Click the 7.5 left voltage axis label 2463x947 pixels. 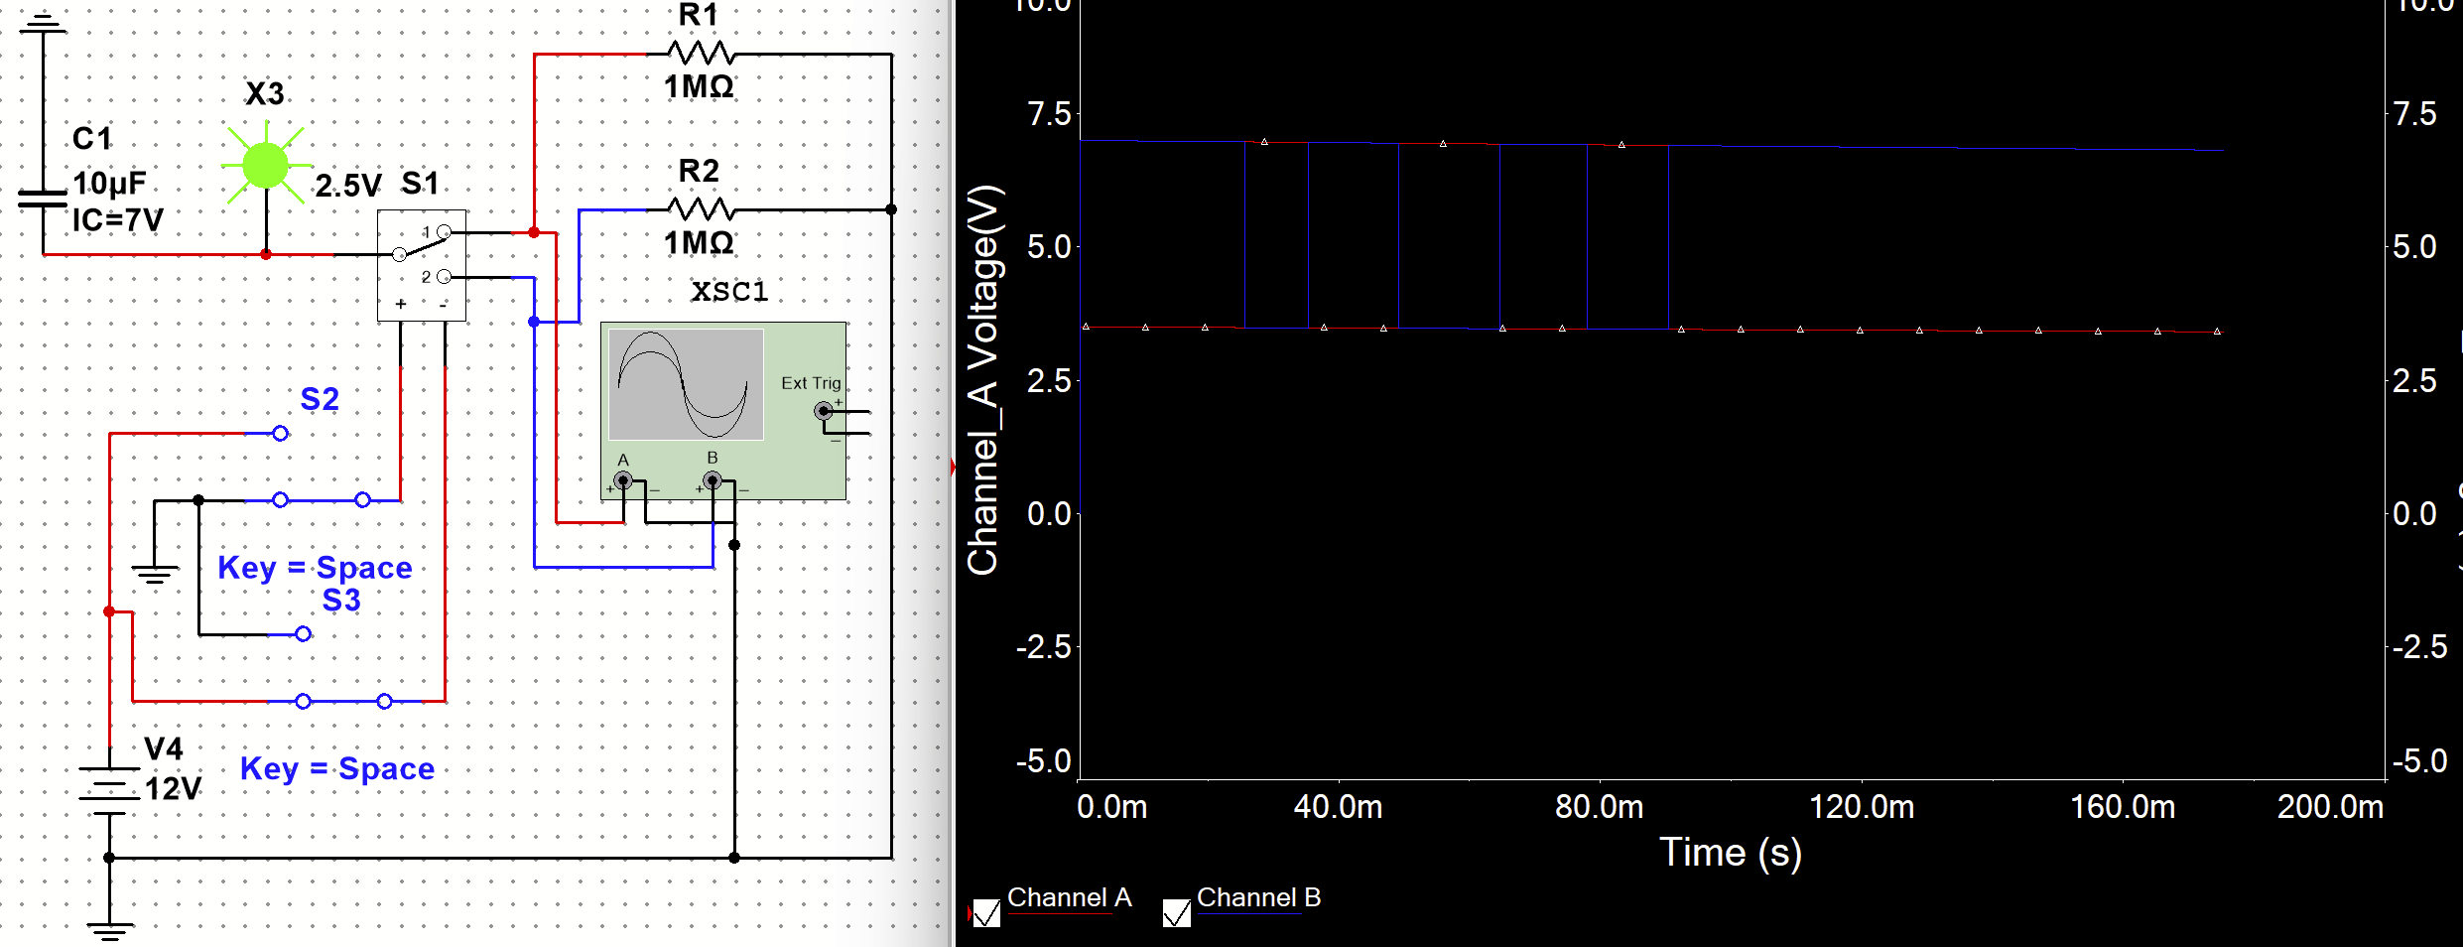[x=1050, y=114]
